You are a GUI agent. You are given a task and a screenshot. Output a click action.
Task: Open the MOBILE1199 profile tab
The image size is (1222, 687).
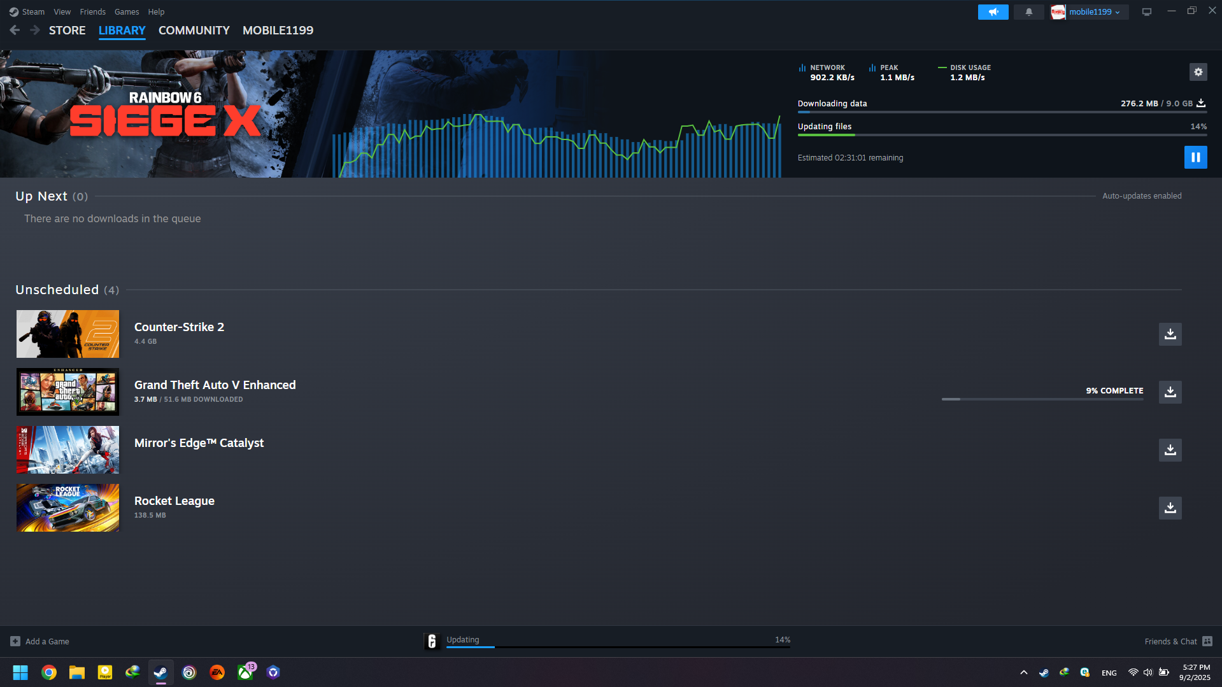(278, 31)
